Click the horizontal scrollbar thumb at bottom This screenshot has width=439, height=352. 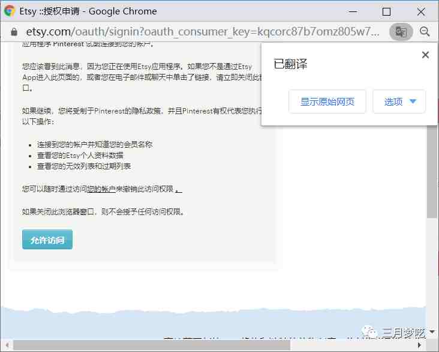click(x=152, y=345)
